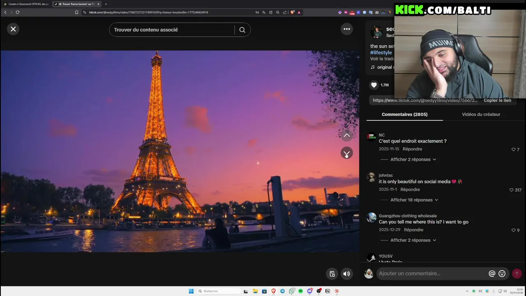The height and width of the screenshot is (296, 526).
Task: Reply to Guangzhou clothing wholesale via Répondre
Action: (x=413, y=230)
